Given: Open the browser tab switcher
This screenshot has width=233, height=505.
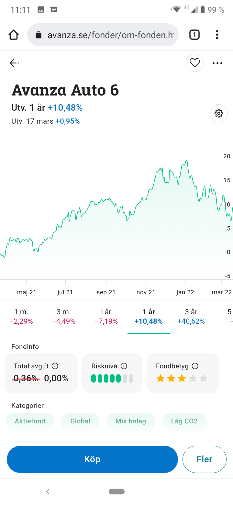Looking at the screenshot, I should click(x=194, y=35).
